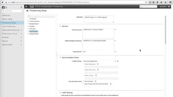Click the vertical scrollbar of the form
173x97 pixels.
pyautogui.click(x=165, y=30)
